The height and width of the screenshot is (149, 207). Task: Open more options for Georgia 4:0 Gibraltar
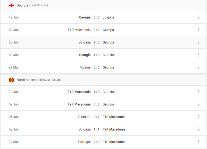(x=198, y=55)
